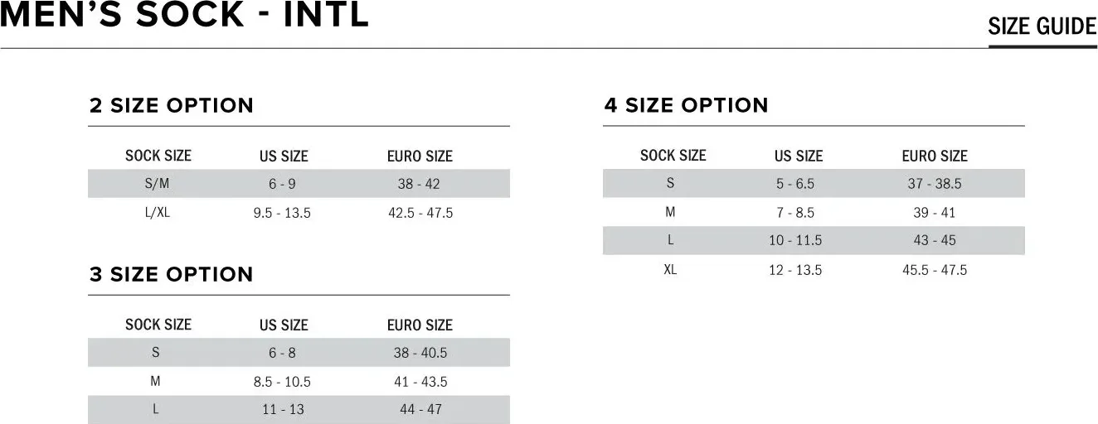Click US size 11 - 13 cell
This screenshot has height=424, width=1098.
coord(283,410)
